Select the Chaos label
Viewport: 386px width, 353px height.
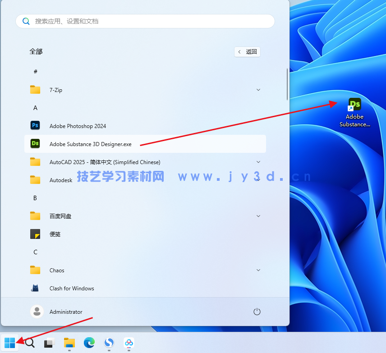pyautogui.click(x=57, y=270)
